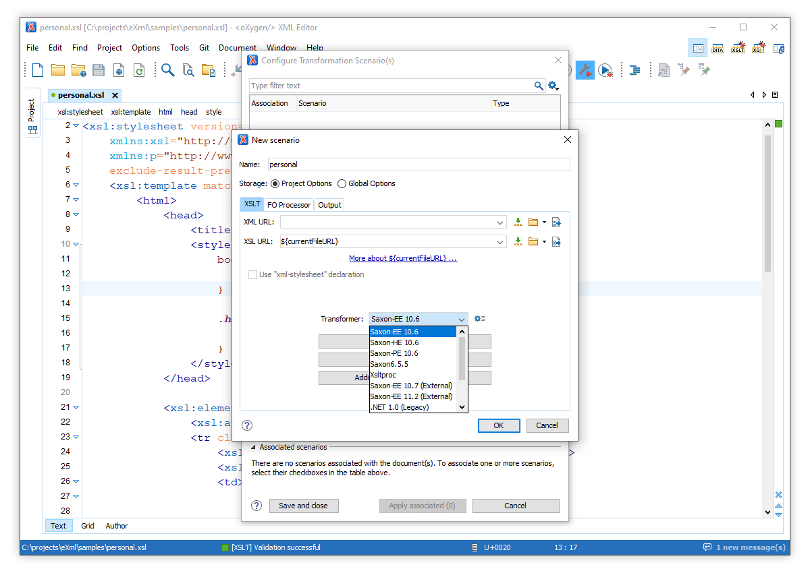Click the filter settings gear in Configure dialog
This screenshot has width=810, height=573.
553,86
